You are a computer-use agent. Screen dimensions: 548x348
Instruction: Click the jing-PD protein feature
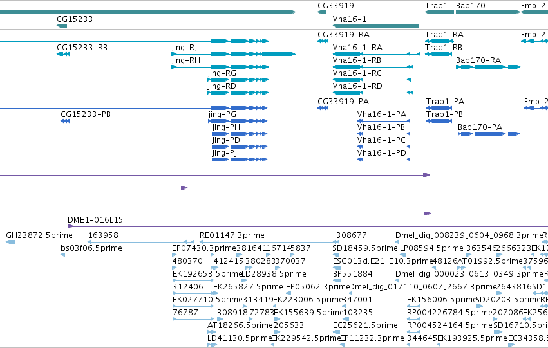click(x=240, y=147)
